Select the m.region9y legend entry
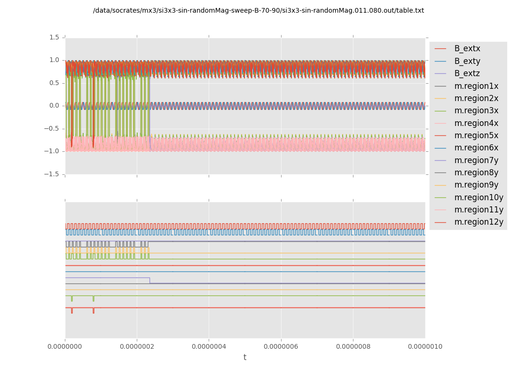Viewport: 517px width, 376px height. pyautogui.click(x=476, y=185)
